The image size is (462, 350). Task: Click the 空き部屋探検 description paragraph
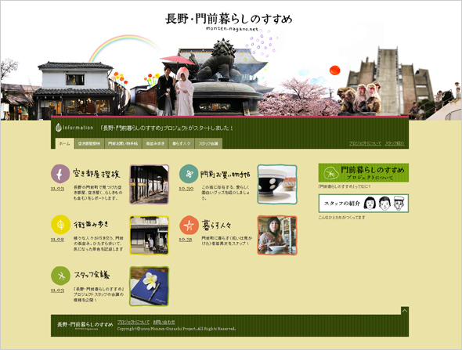[98, 193]
